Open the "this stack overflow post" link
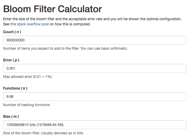 click(x=29, y=24)
